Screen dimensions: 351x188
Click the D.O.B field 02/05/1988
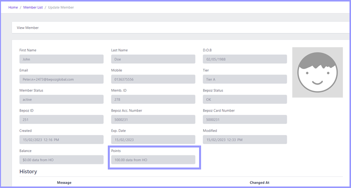[245, 59]
